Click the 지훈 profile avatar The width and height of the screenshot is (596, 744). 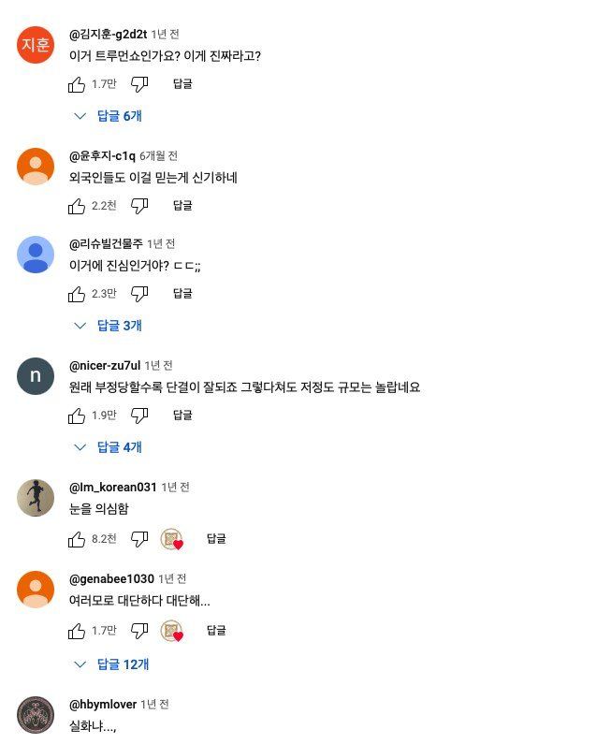click(36, 45)
